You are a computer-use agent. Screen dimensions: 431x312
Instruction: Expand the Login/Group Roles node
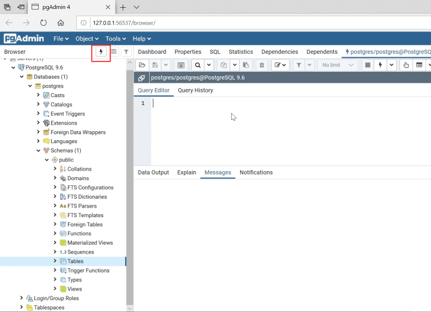pyautogui.click(x=22, y=298)
